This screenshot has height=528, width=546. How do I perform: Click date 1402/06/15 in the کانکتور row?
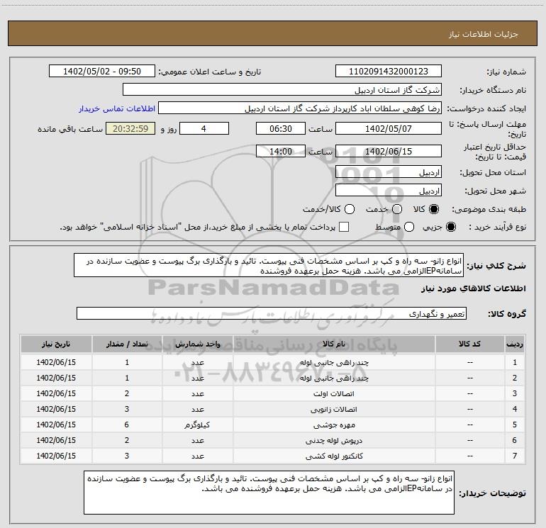pyautogui.click(x=56, y=456)
